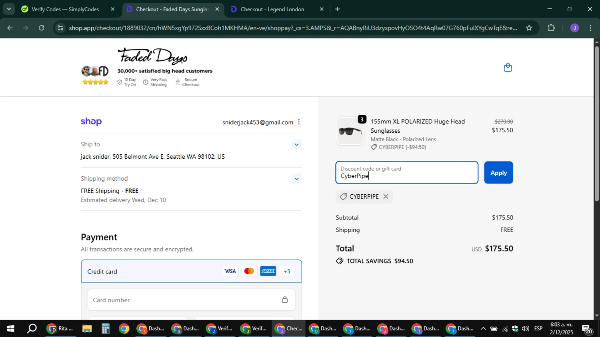The height and width of the screenshot is (337, 600).
Task: Click the sniderjack453@gmail.com email
Action: coord(258,122)
